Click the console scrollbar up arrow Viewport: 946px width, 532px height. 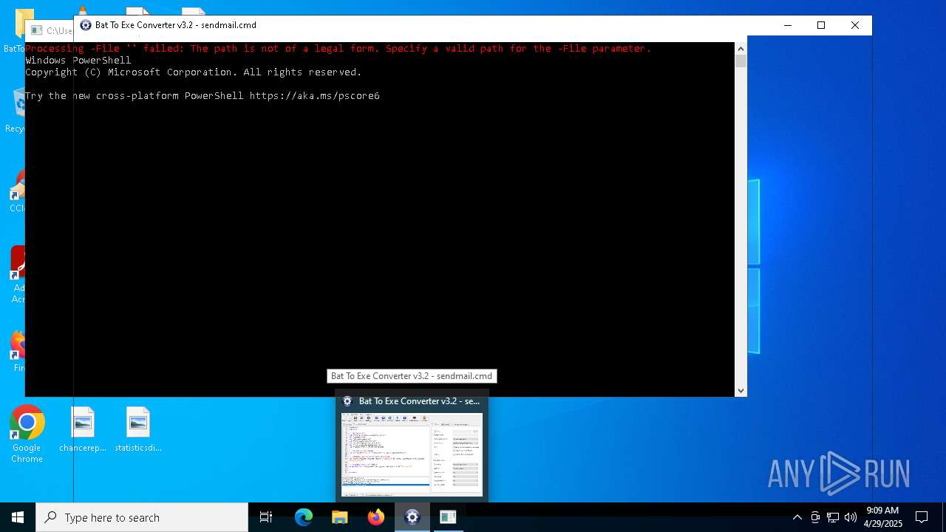741,49
